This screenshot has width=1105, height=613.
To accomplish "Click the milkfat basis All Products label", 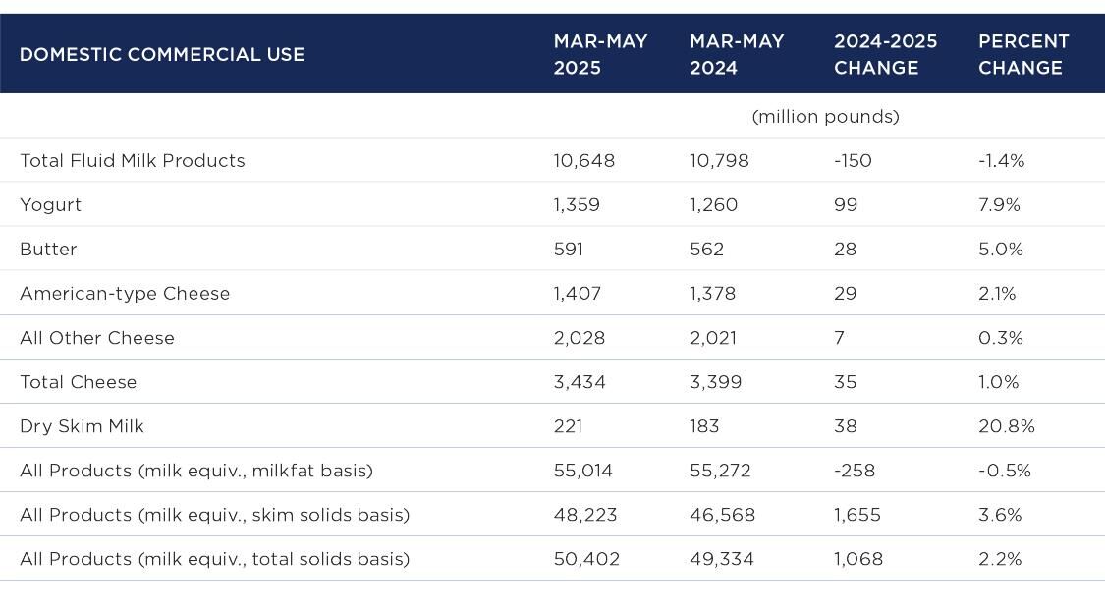I will tap(196, 471).
